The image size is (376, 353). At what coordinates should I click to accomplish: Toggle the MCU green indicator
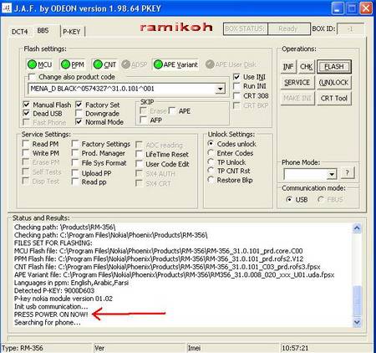[32, 64]
